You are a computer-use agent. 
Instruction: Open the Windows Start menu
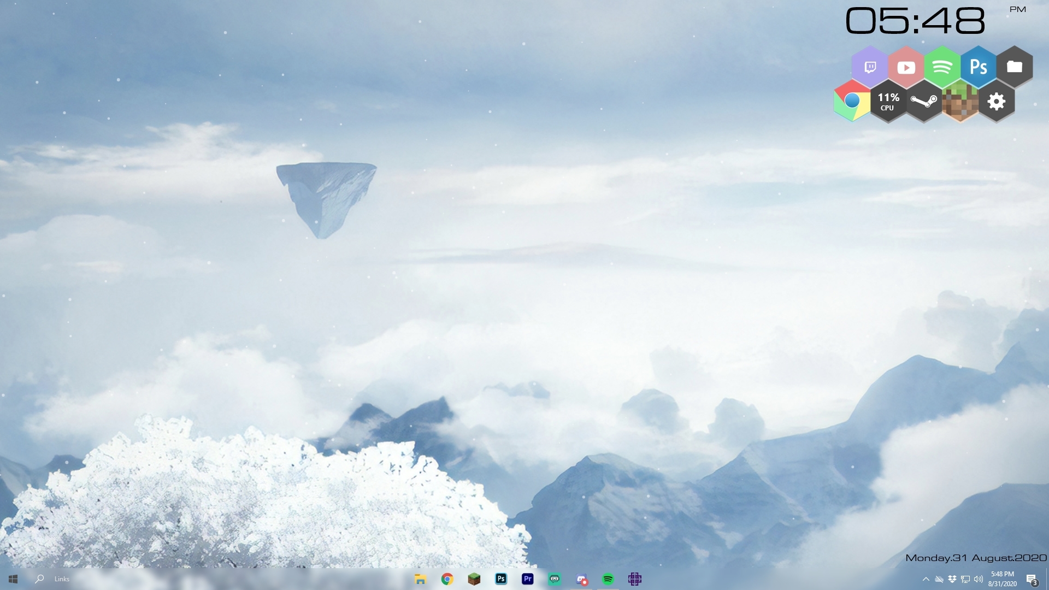[13, 579]
